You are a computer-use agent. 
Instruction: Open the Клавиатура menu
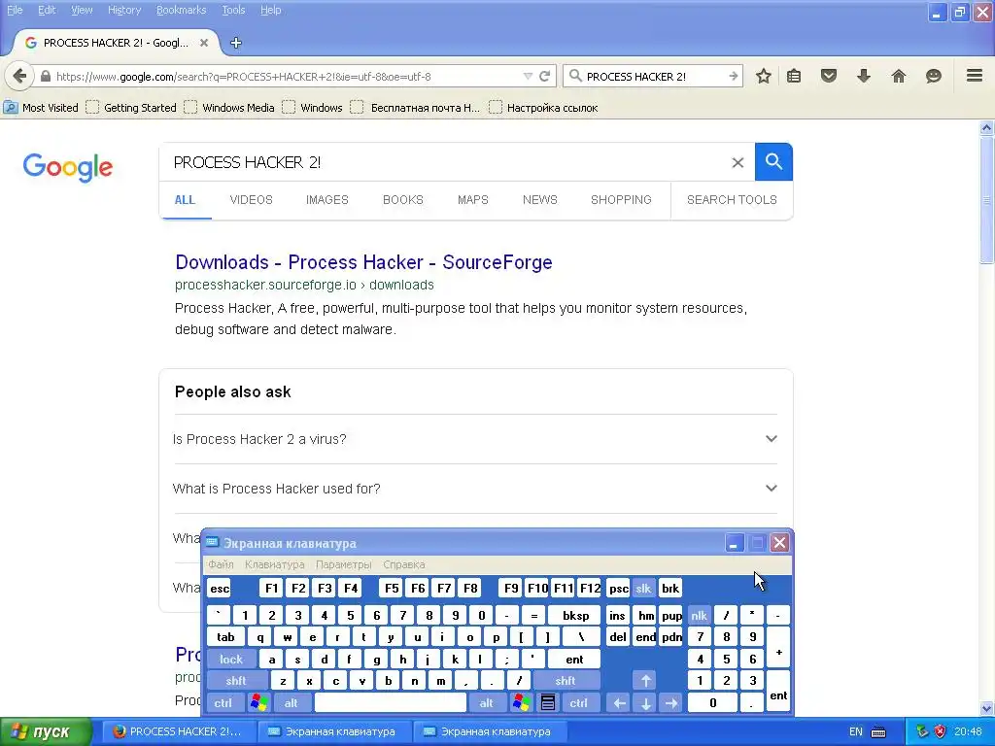pos(275,564)
